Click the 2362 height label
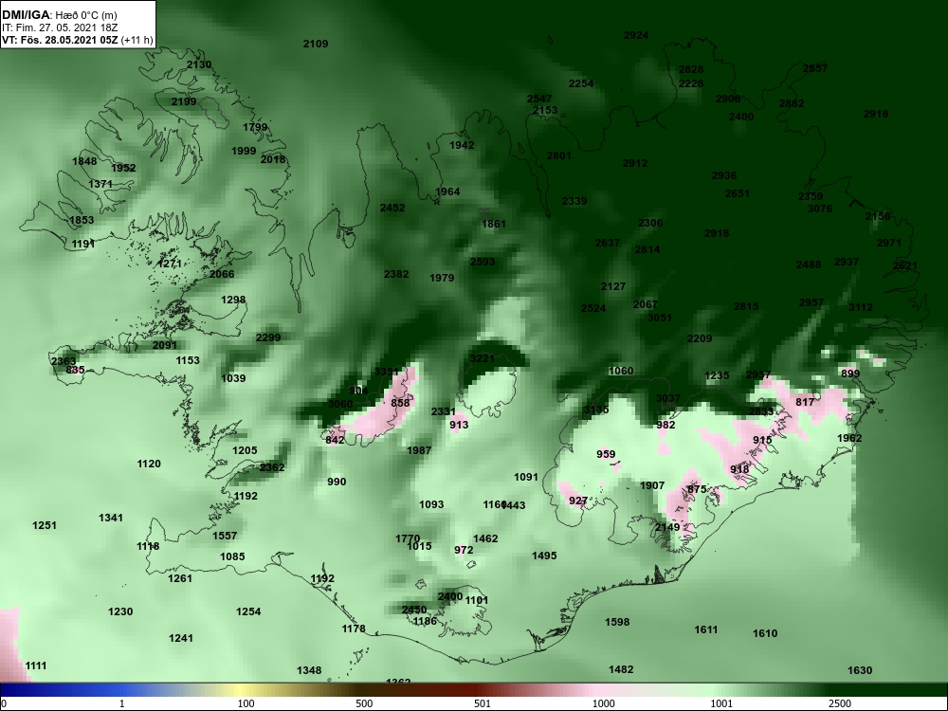 (272, 466)
